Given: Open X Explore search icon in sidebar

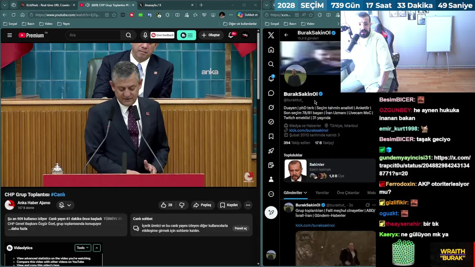Looking at the screenshot, I should (x=271, y=64).
